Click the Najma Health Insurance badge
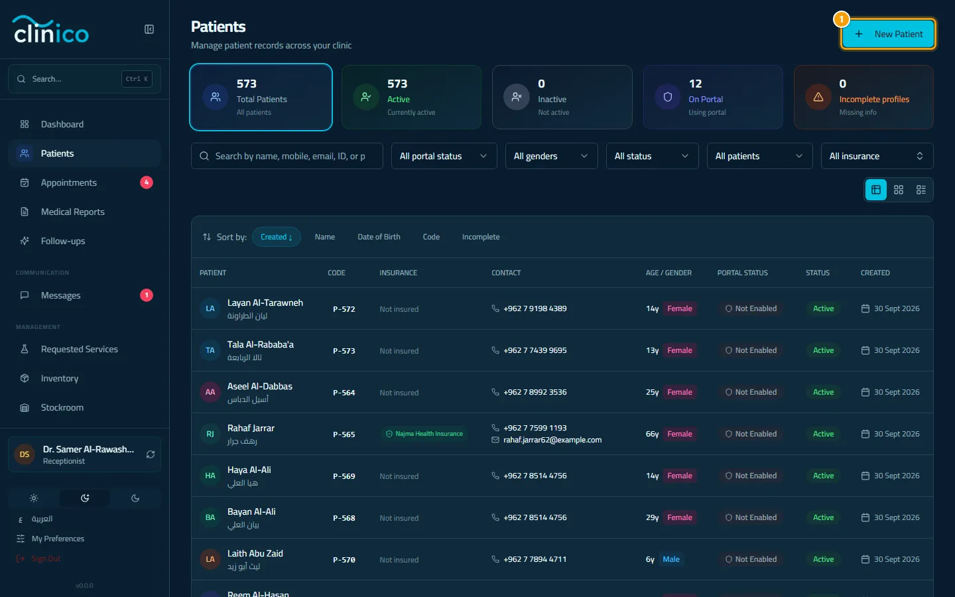 424,434
